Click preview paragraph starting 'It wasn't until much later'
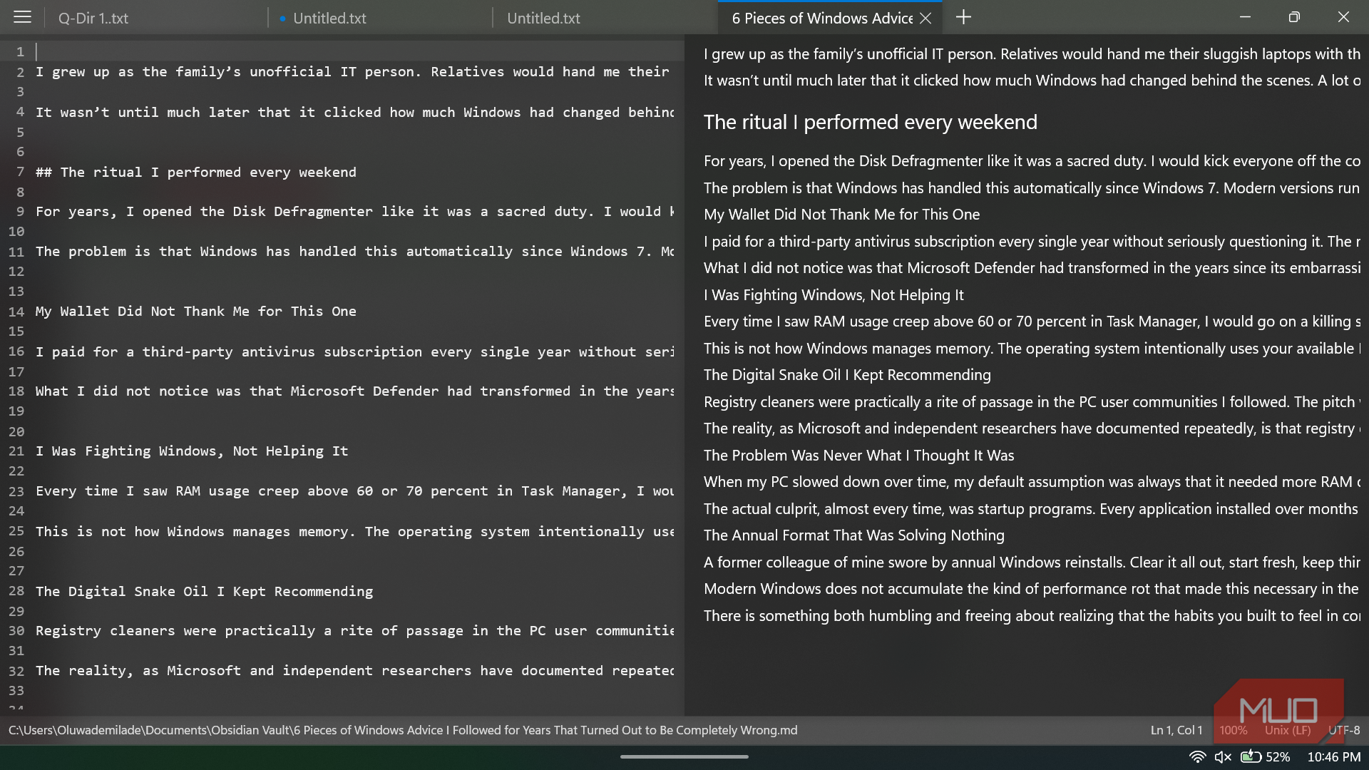 [x=1032, y=81]
